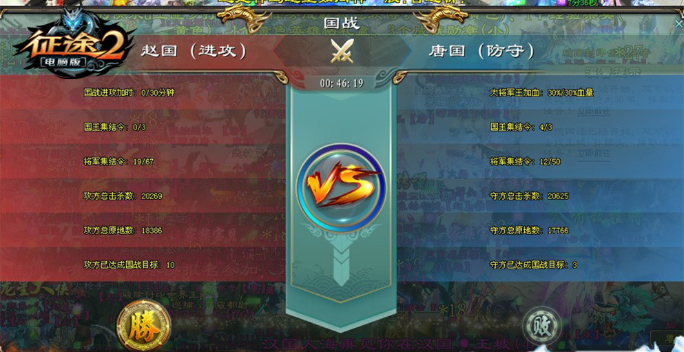The width and height of the screenshot is (684, 352).
Task: Click the 守方总击杀数 20625 stat
Action: 530,196
